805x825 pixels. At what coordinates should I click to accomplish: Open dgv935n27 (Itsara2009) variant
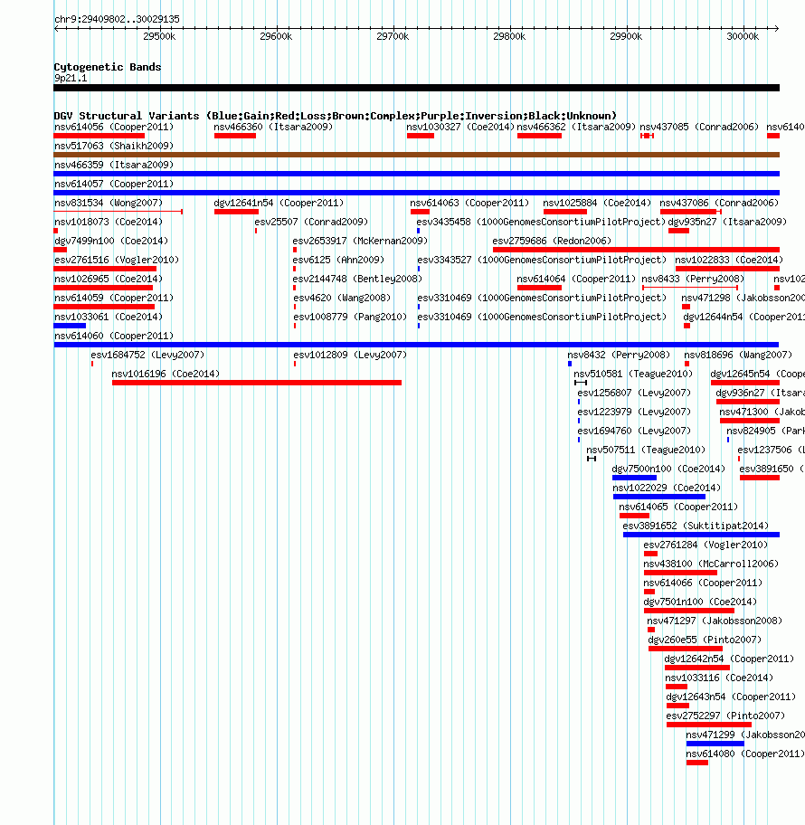727,222
